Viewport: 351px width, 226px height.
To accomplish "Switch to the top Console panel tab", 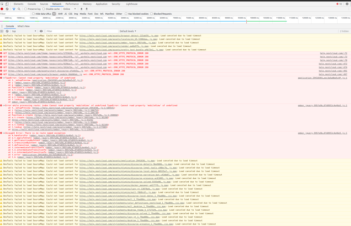I will pyautogui.click(x=32, y=4).
